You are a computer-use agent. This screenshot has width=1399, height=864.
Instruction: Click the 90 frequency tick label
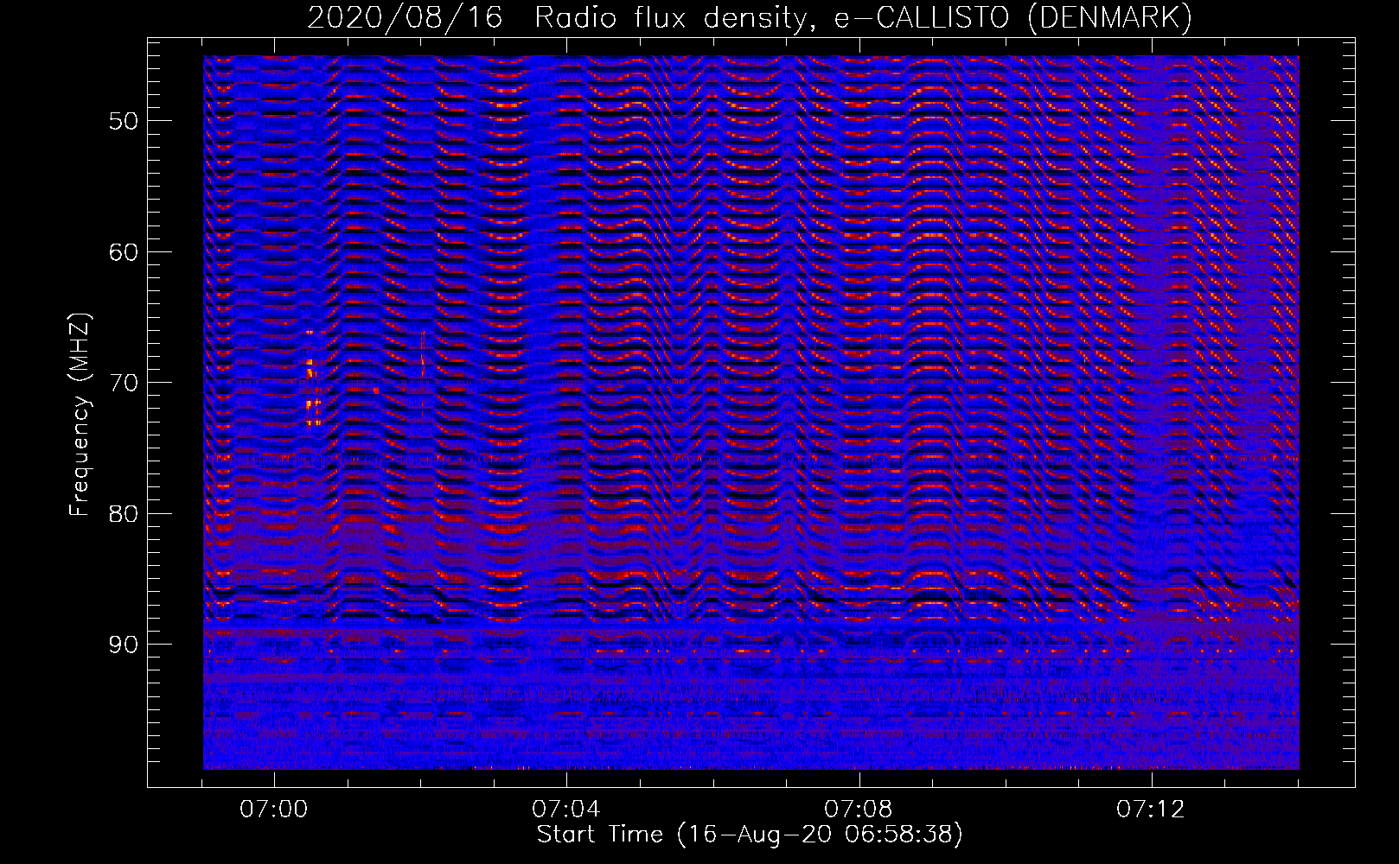[x=123, y=645]
